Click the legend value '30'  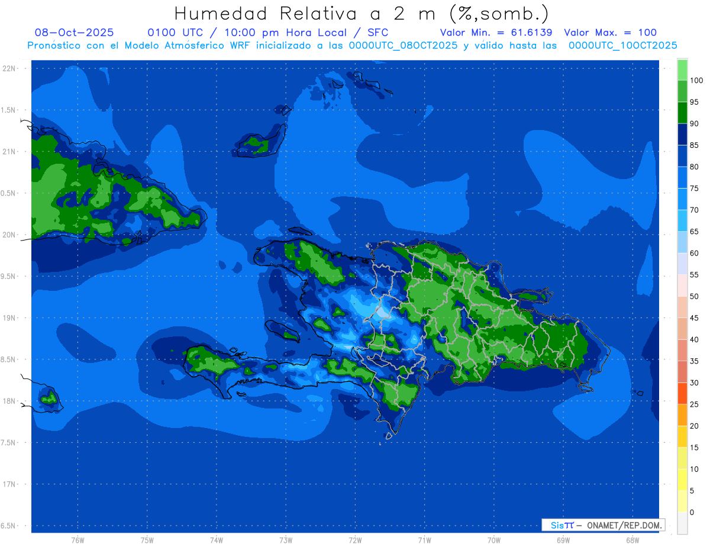tap(694, 382)
